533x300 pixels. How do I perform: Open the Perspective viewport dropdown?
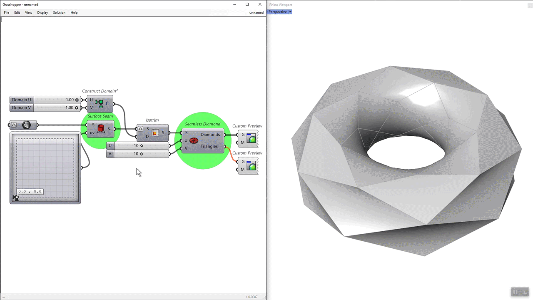tap(291, 12)
